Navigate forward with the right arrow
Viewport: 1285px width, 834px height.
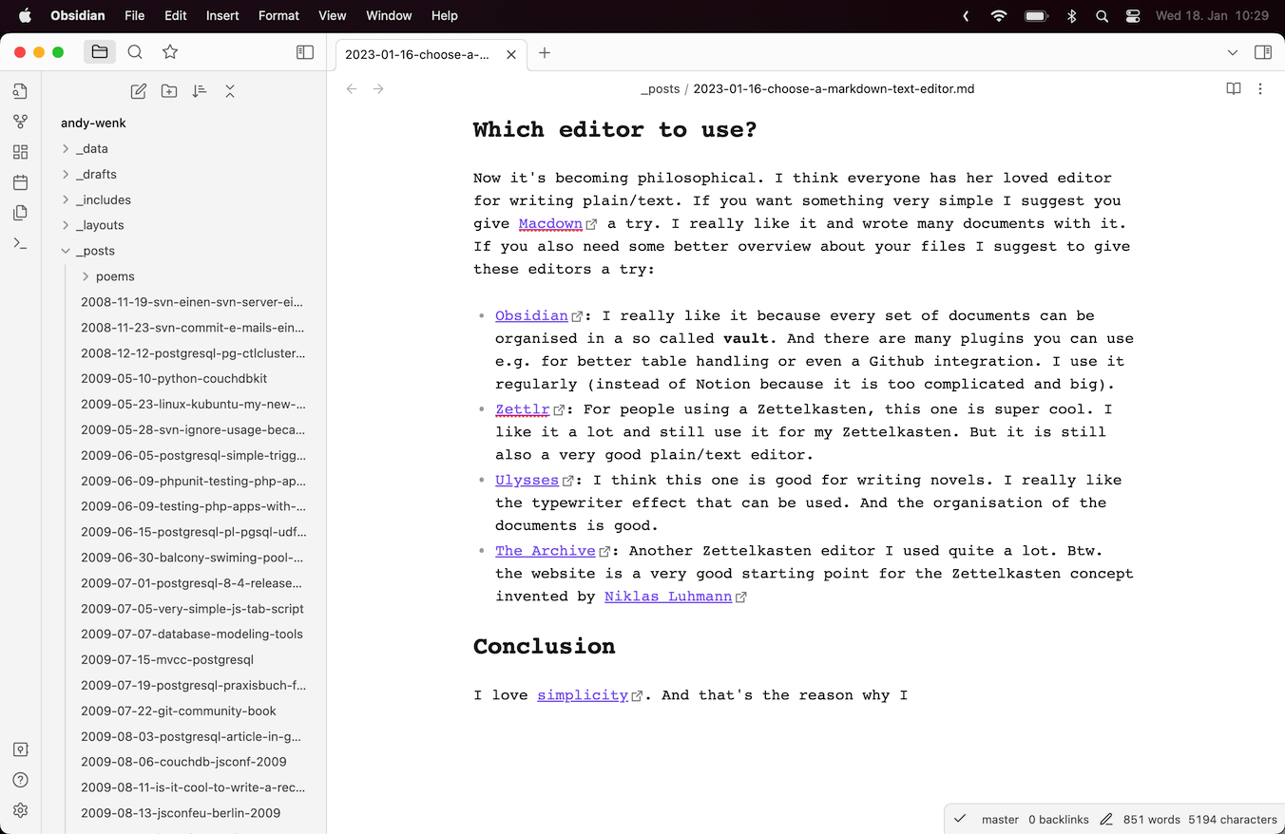coord(378,88)
